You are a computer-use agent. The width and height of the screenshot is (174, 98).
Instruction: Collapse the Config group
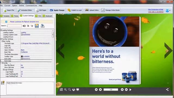click(x=2, y=63)
